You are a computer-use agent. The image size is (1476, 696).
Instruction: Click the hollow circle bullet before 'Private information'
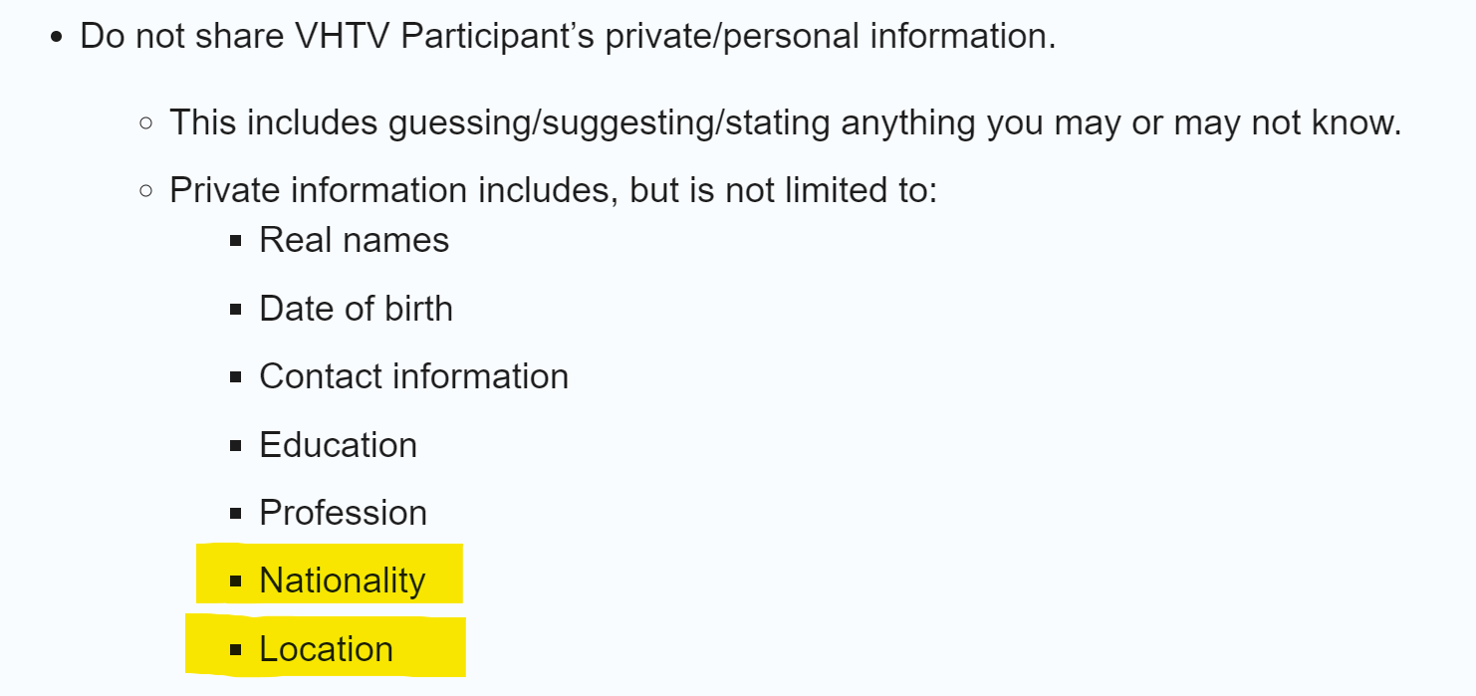(x=146, y=190)
